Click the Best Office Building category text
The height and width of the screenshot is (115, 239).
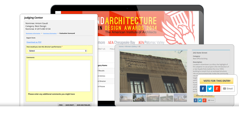pyautogui.click(x=200, y=59)
